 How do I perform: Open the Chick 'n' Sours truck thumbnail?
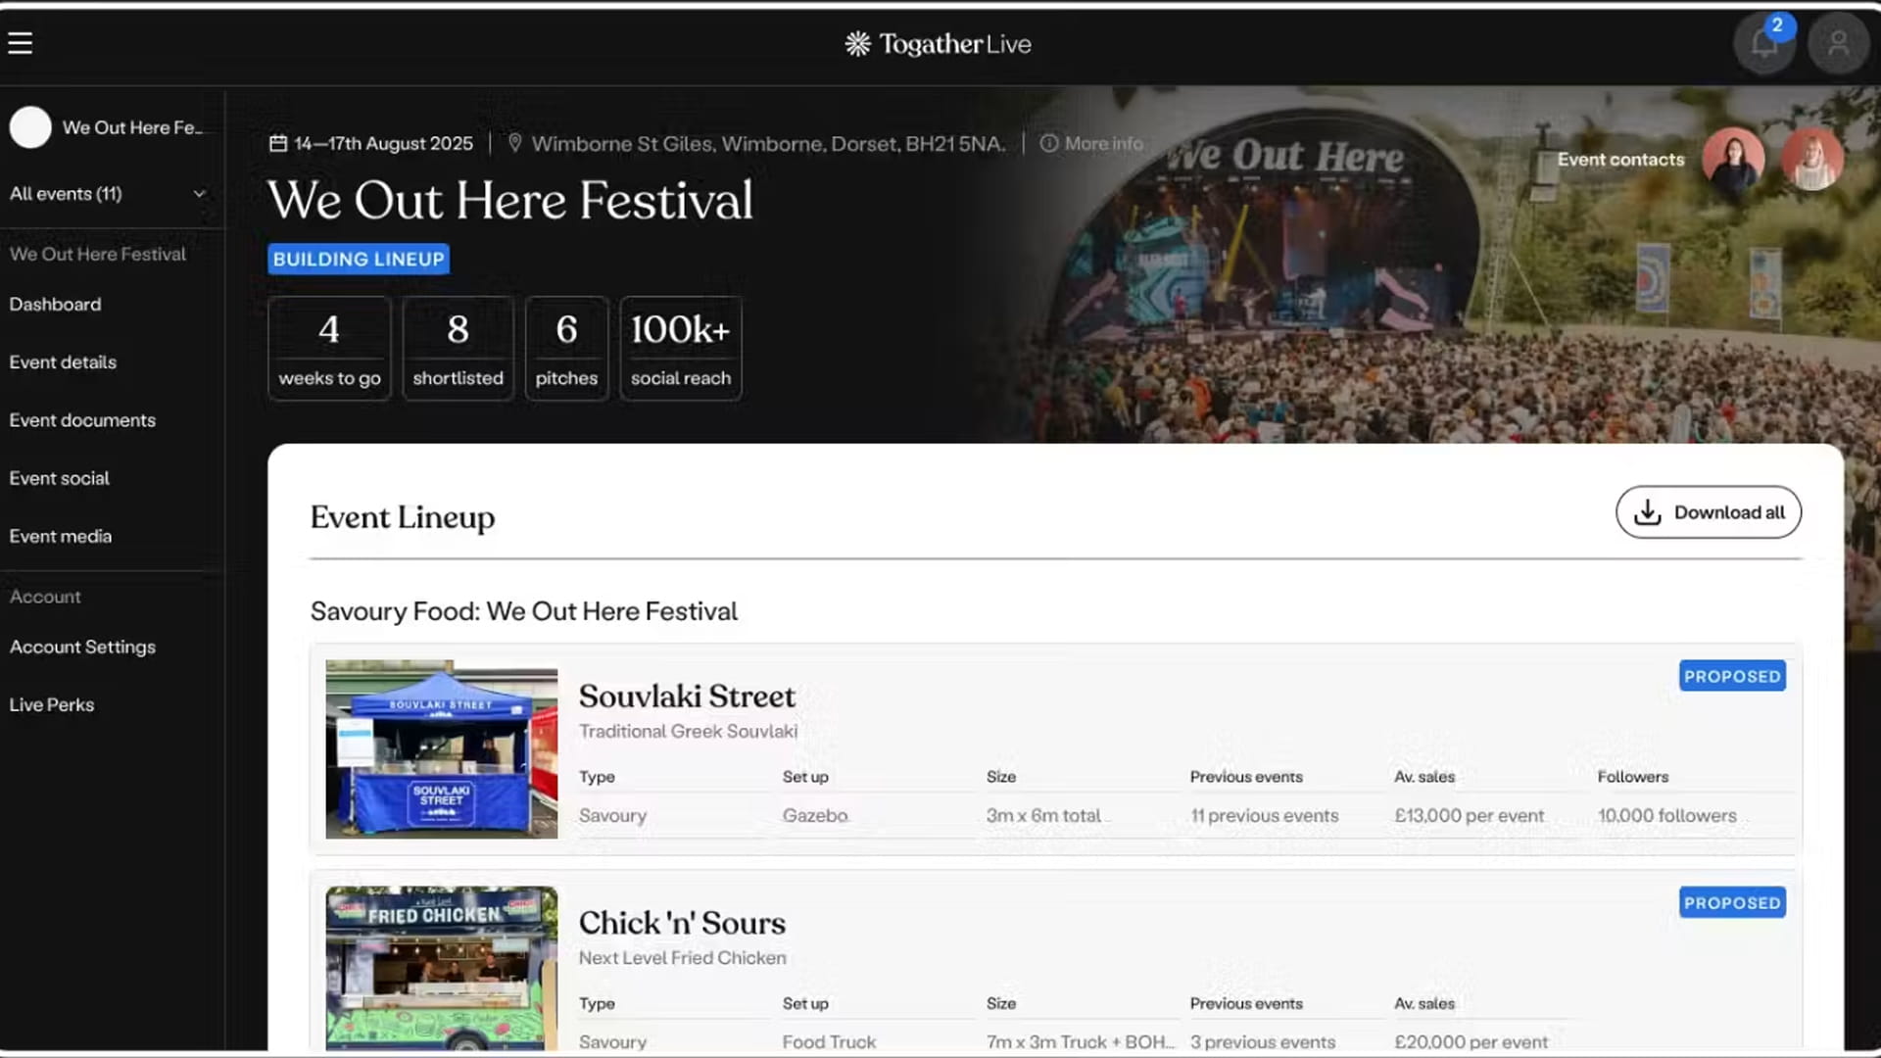coord(442,968)
